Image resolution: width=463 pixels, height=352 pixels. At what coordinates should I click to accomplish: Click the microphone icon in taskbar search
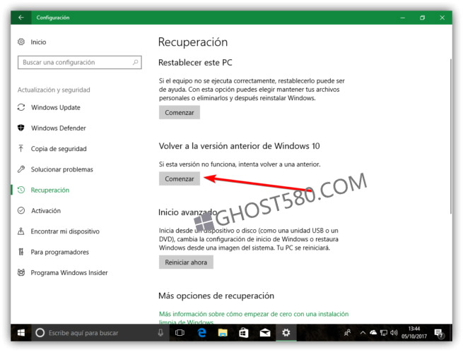tap(160, 333)
